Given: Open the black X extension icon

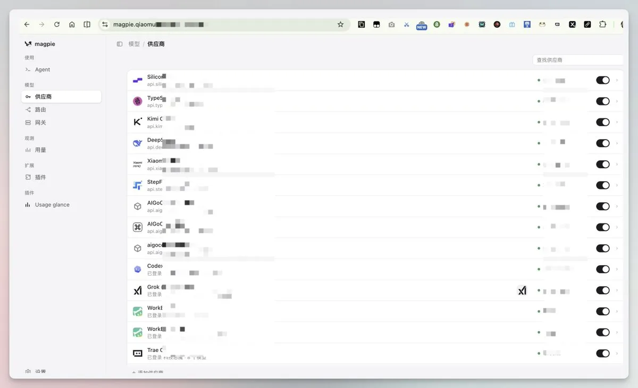Looking at the screenshot, I should tap(573, 24).
